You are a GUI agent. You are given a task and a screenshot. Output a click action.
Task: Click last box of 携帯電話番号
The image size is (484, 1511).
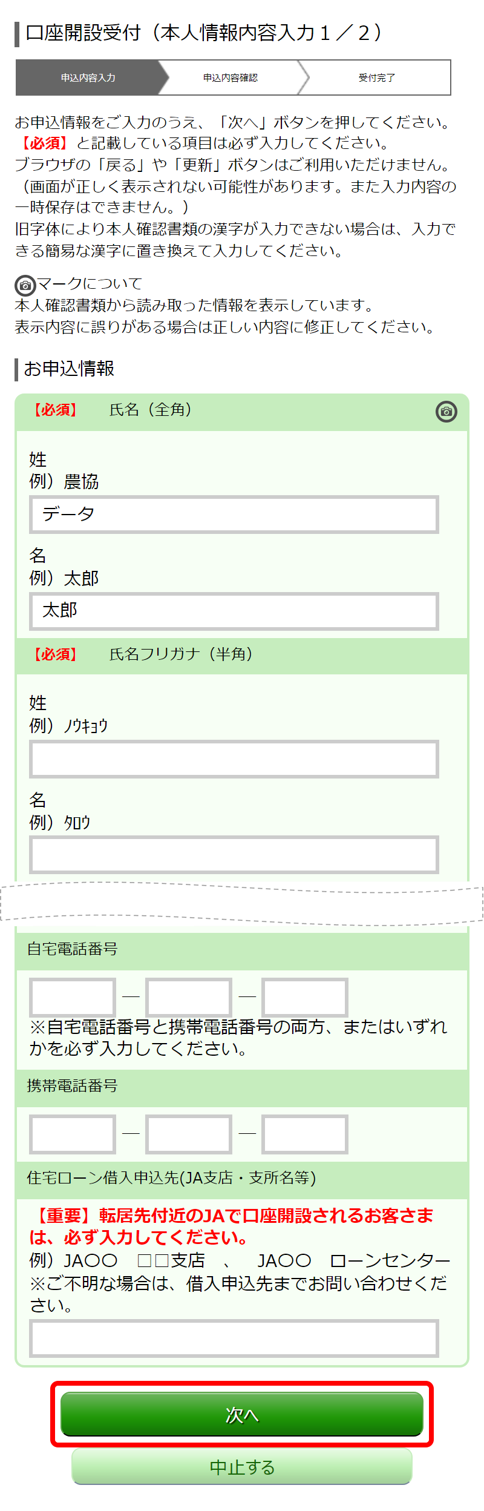click(x=305, y=1134)
